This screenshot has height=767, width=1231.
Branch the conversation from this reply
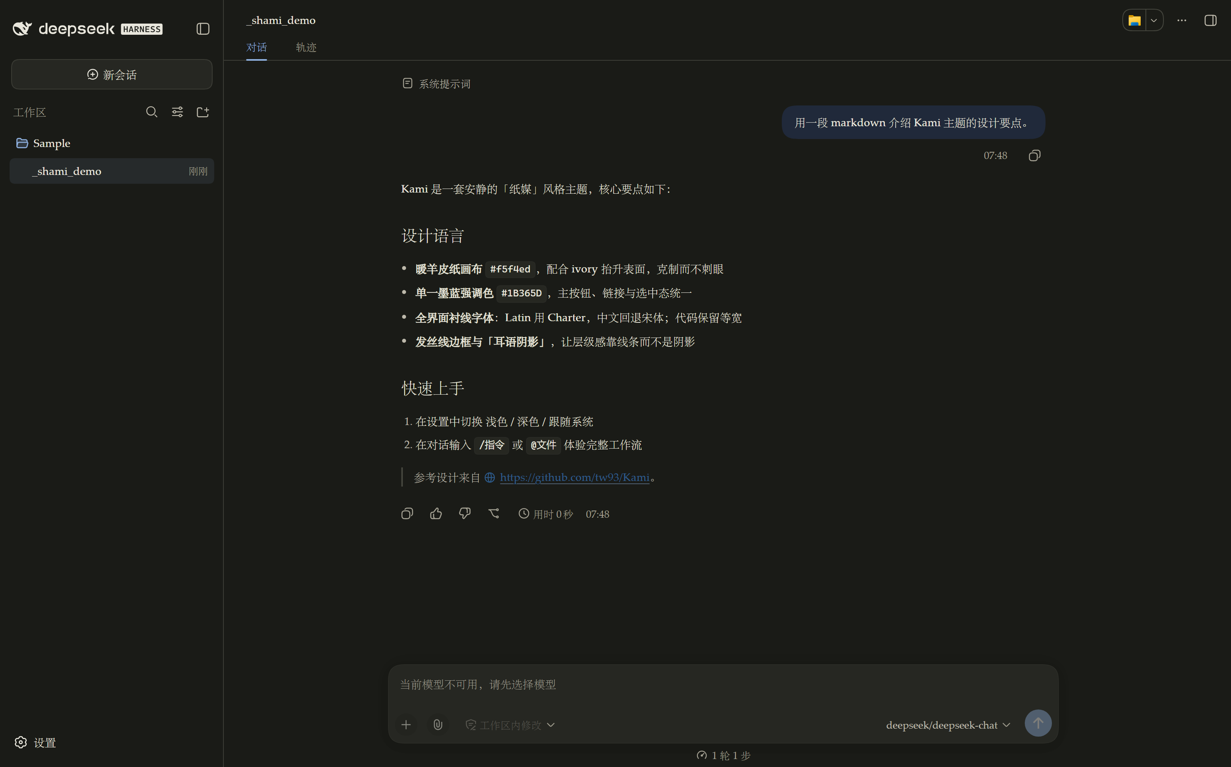click(x=494, y=514)
